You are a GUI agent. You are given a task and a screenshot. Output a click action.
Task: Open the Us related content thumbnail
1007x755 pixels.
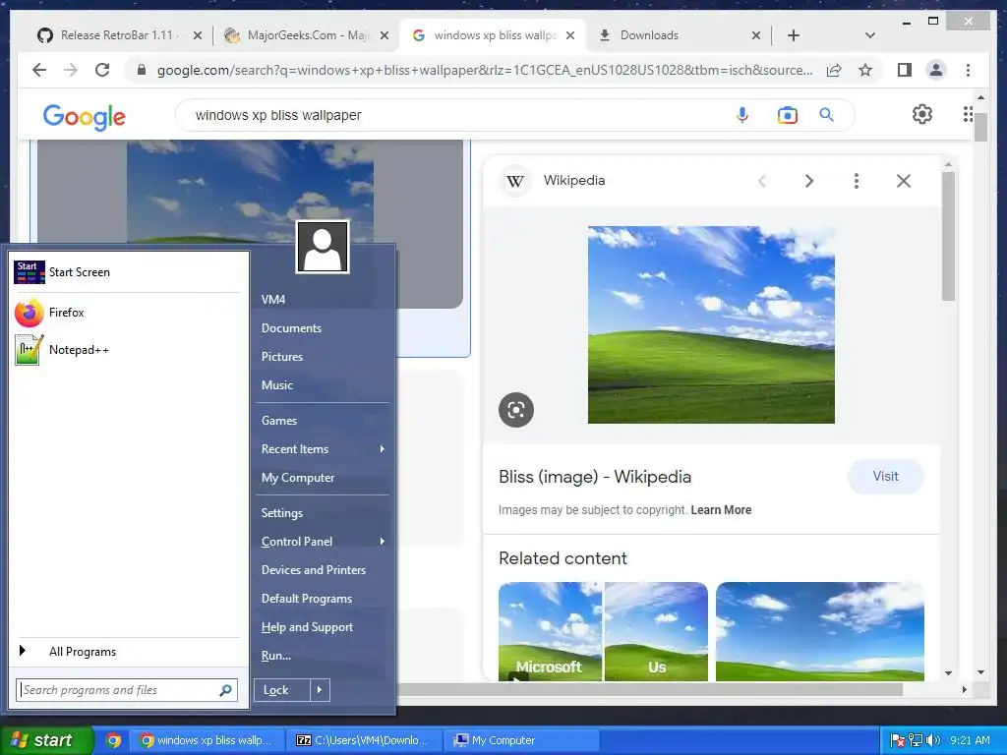click(656, 631)
